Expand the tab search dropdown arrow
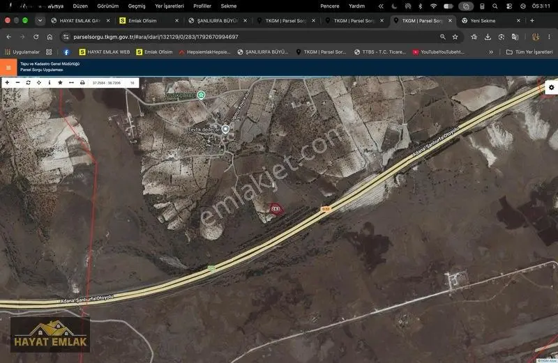 40,21
